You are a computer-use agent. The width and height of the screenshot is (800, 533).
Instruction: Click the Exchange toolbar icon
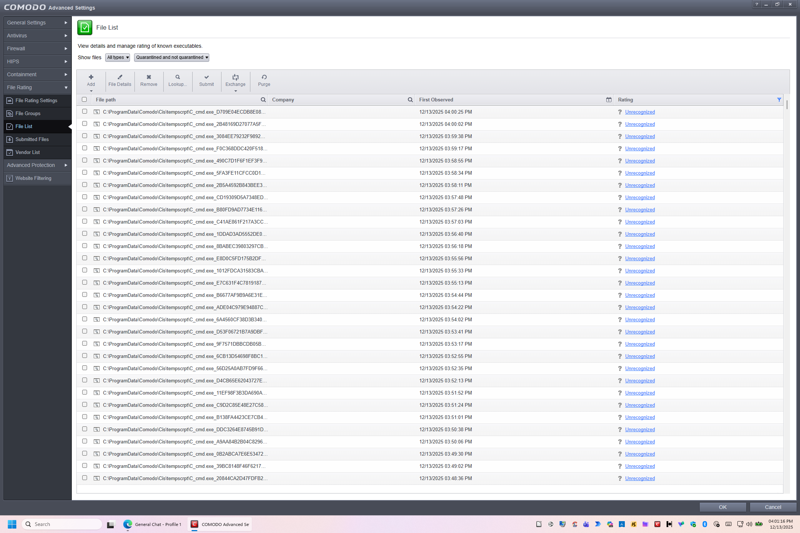(x=235, y=77)
